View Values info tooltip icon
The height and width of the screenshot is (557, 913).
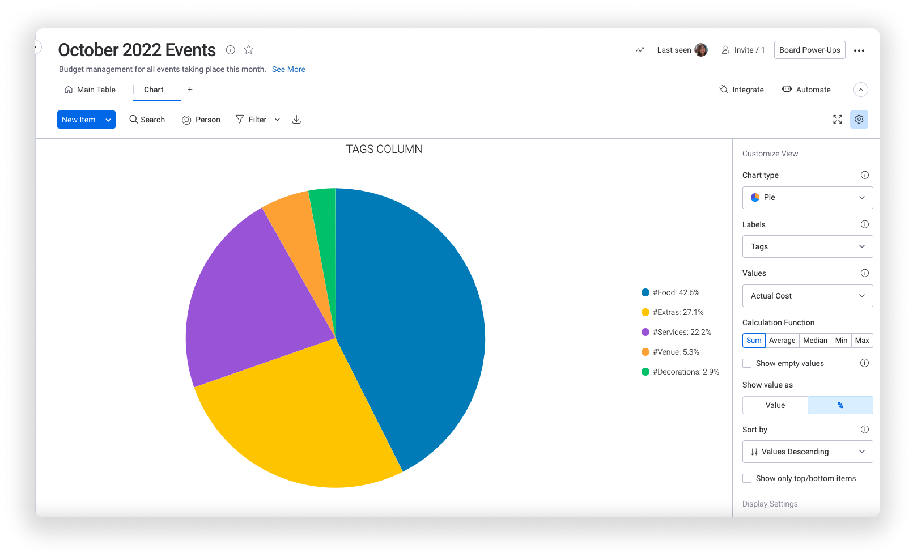click(x=865, y=273)
